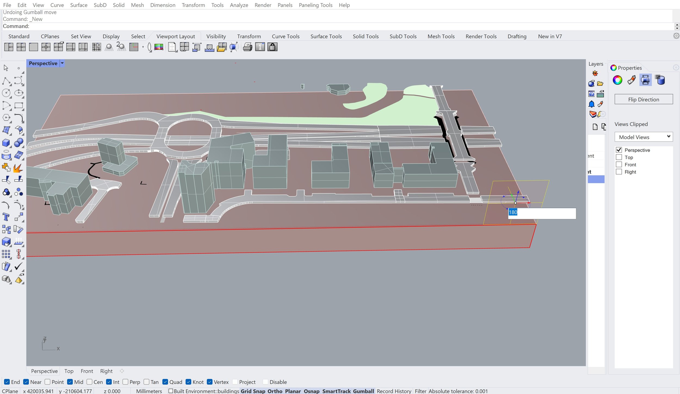The image size is (680, 394).
Task: Check Right in Views Clipped
Action: tap(619, 172)
